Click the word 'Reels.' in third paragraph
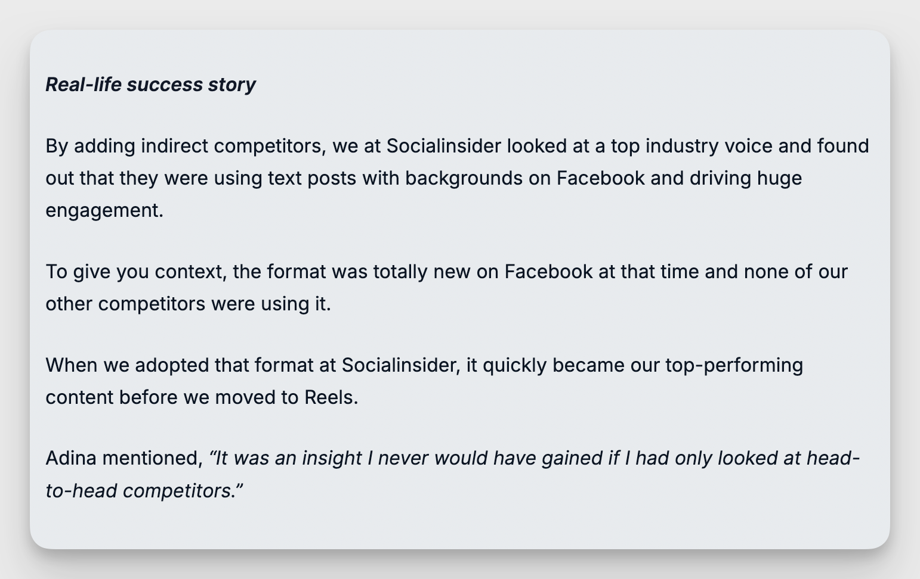 click(x=331, y=397)
